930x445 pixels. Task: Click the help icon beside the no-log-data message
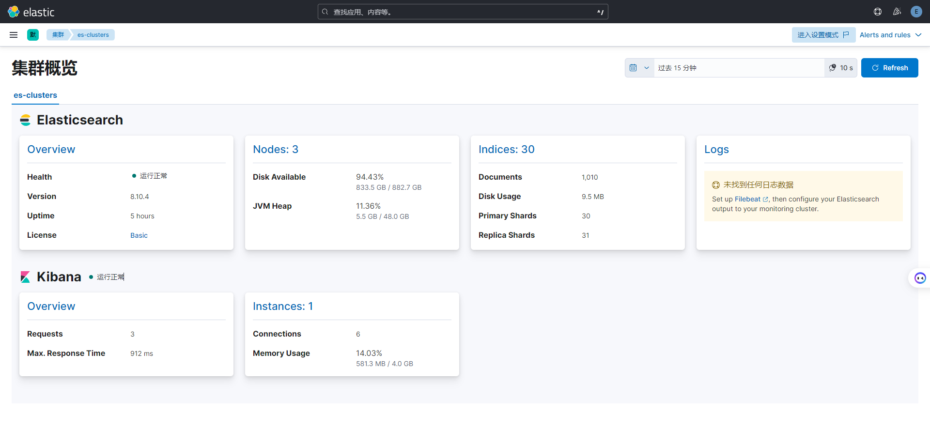[x=716, y=185]
